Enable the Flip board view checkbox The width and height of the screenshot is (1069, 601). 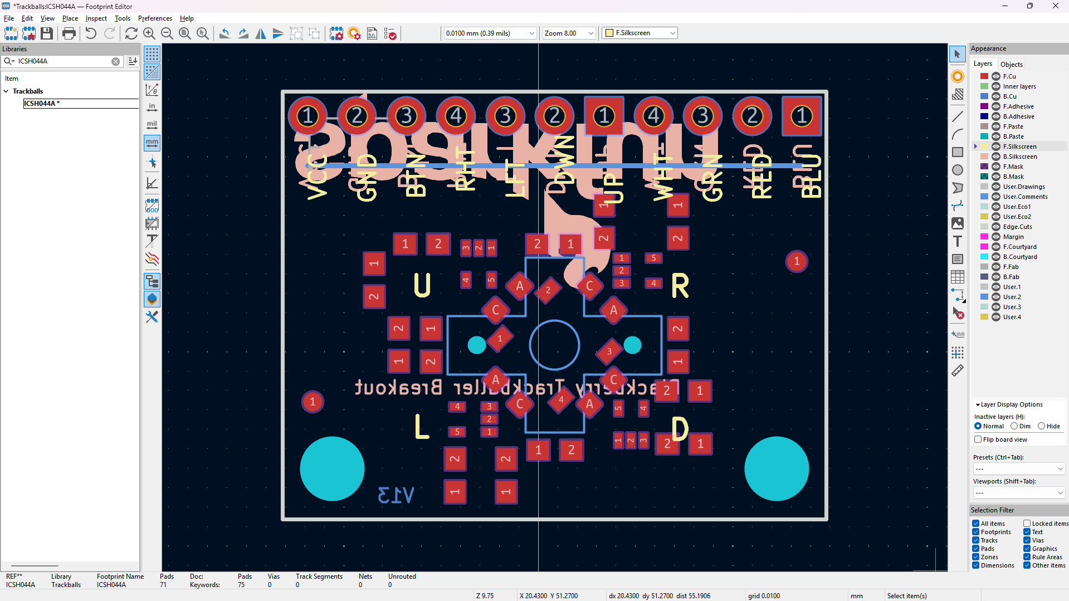click(978, 439)
